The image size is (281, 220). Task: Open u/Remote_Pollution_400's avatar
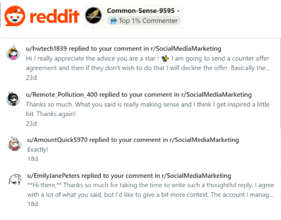(14, 99)
